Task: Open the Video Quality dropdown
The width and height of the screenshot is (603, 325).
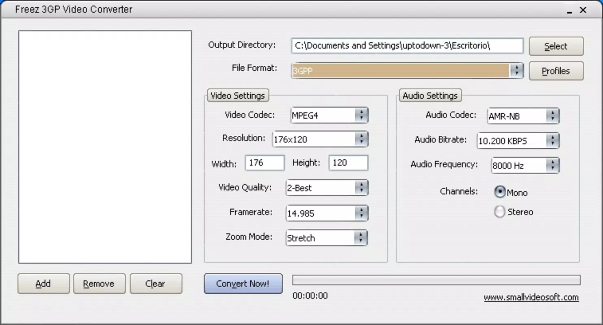Action: coord(327,188)
